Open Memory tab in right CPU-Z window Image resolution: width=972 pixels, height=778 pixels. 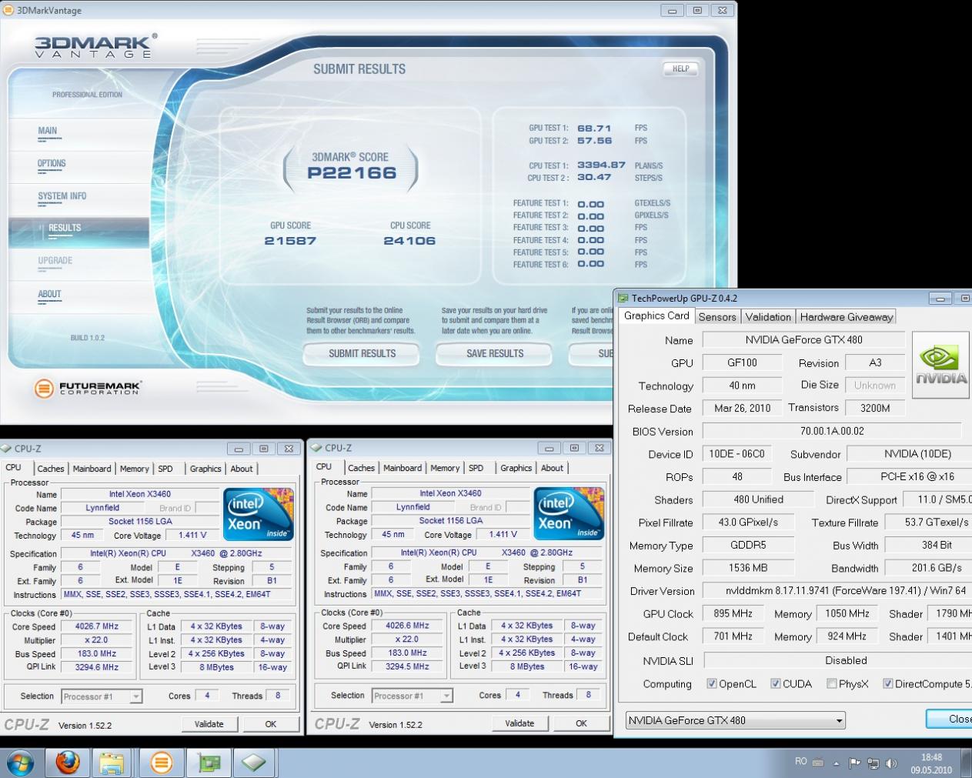(445, 468)
